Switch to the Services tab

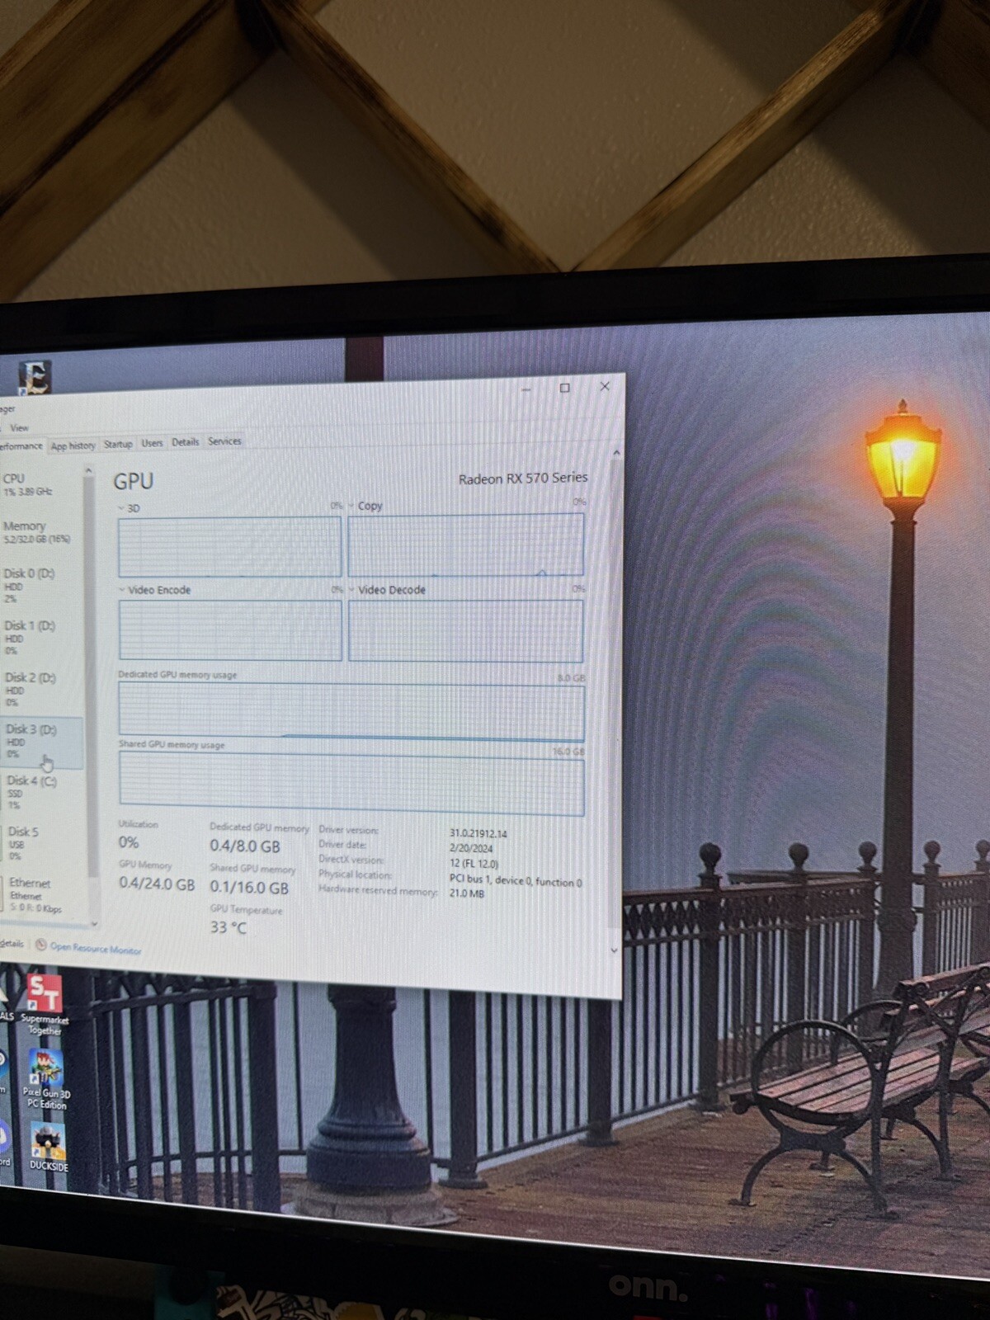click(224, 441)
